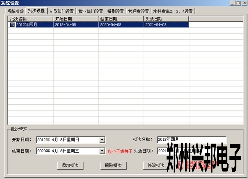Switch to the 人员部门设置 tab

pyautogui.click(x=61, y=11)
